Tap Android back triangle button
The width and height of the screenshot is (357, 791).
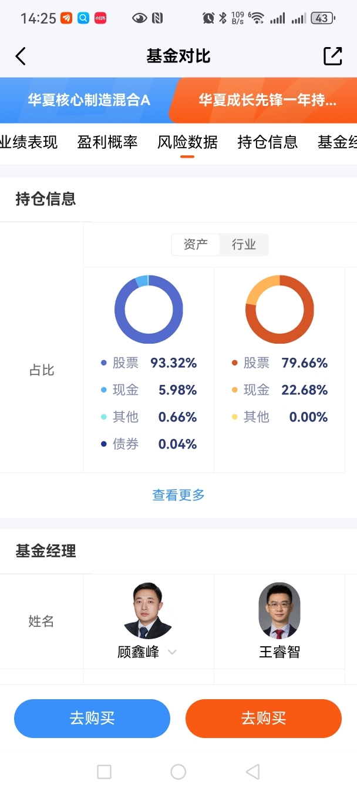tap(252, 772)
